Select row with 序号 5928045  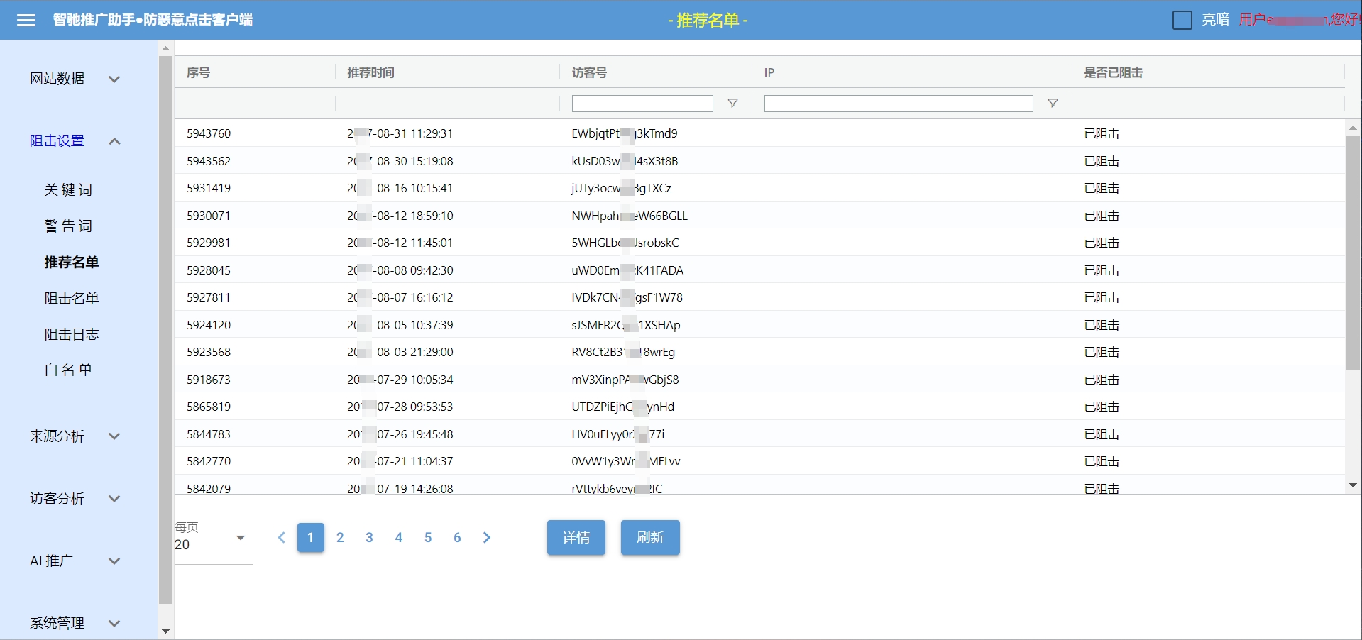tap(759, 270)
